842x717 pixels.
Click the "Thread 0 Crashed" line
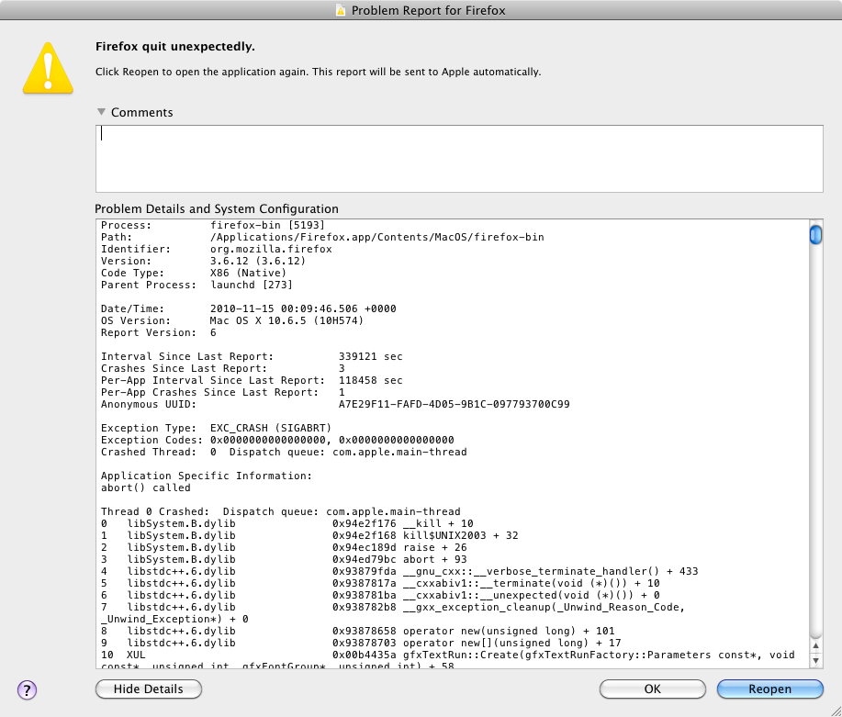coord(280,511)
